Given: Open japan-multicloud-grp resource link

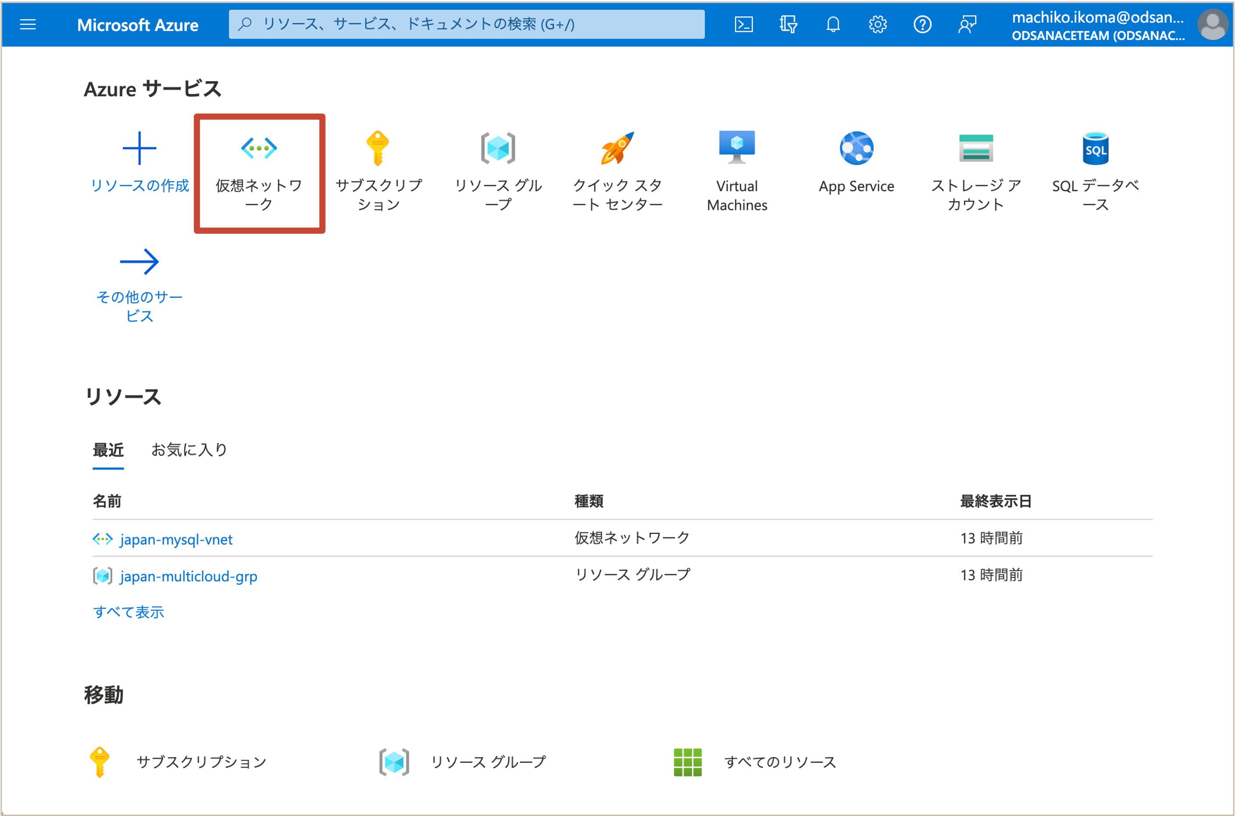Looking at the screenshot, I should pyautogui.click(x=188, y=576).
